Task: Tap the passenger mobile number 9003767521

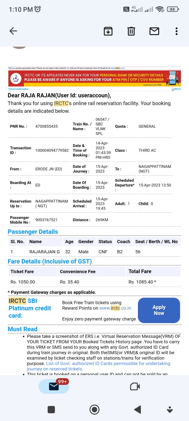Action: tap(47, 220)
